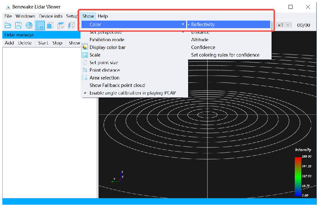The image size is (319, 207).
Task: Click Delete in Lidar manage panel
Action: pyautogui.click(x=25, y=43)
